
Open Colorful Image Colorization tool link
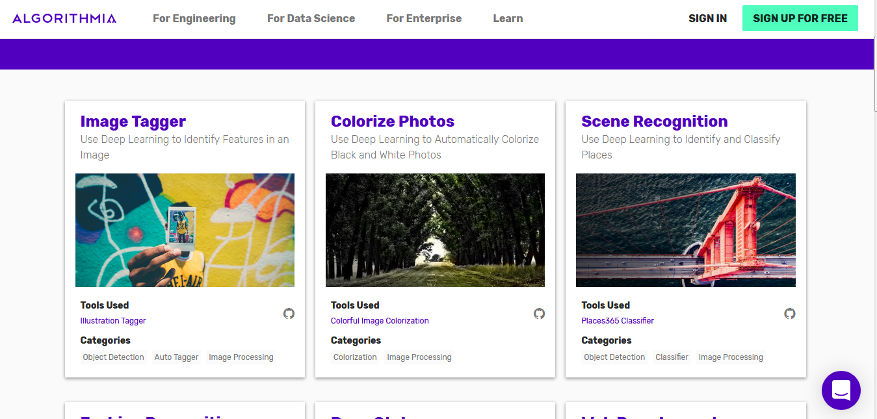380,321
